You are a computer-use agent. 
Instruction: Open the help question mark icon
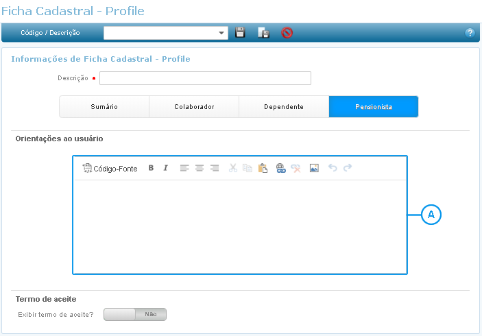[470, 32]
